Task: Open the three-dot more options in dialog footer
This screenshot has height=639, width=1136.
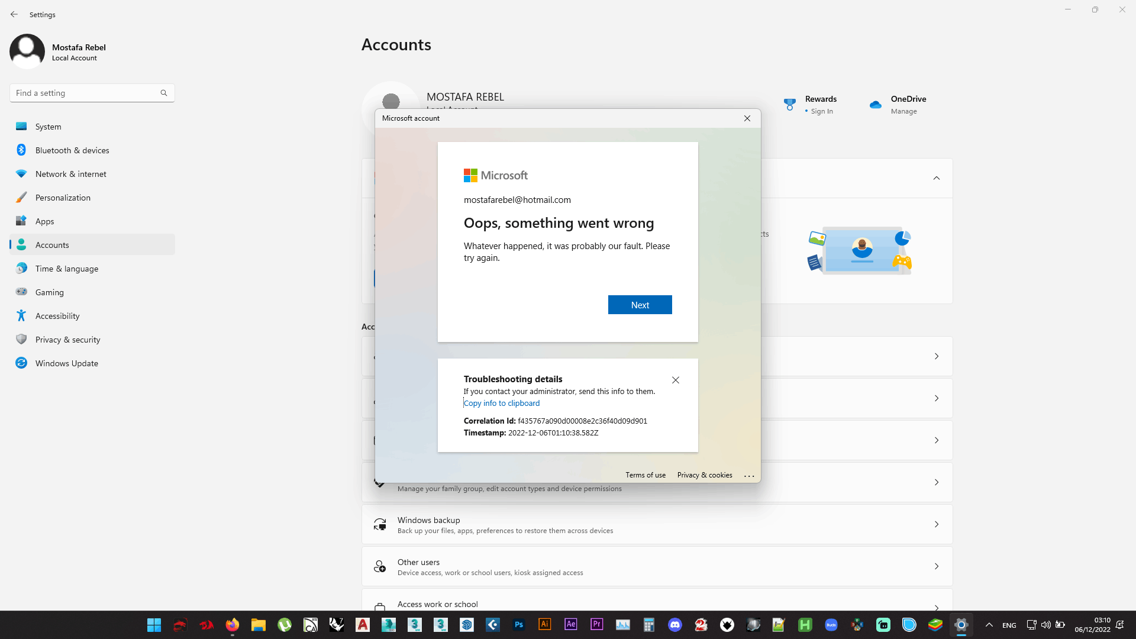Action: coord(749,475)
